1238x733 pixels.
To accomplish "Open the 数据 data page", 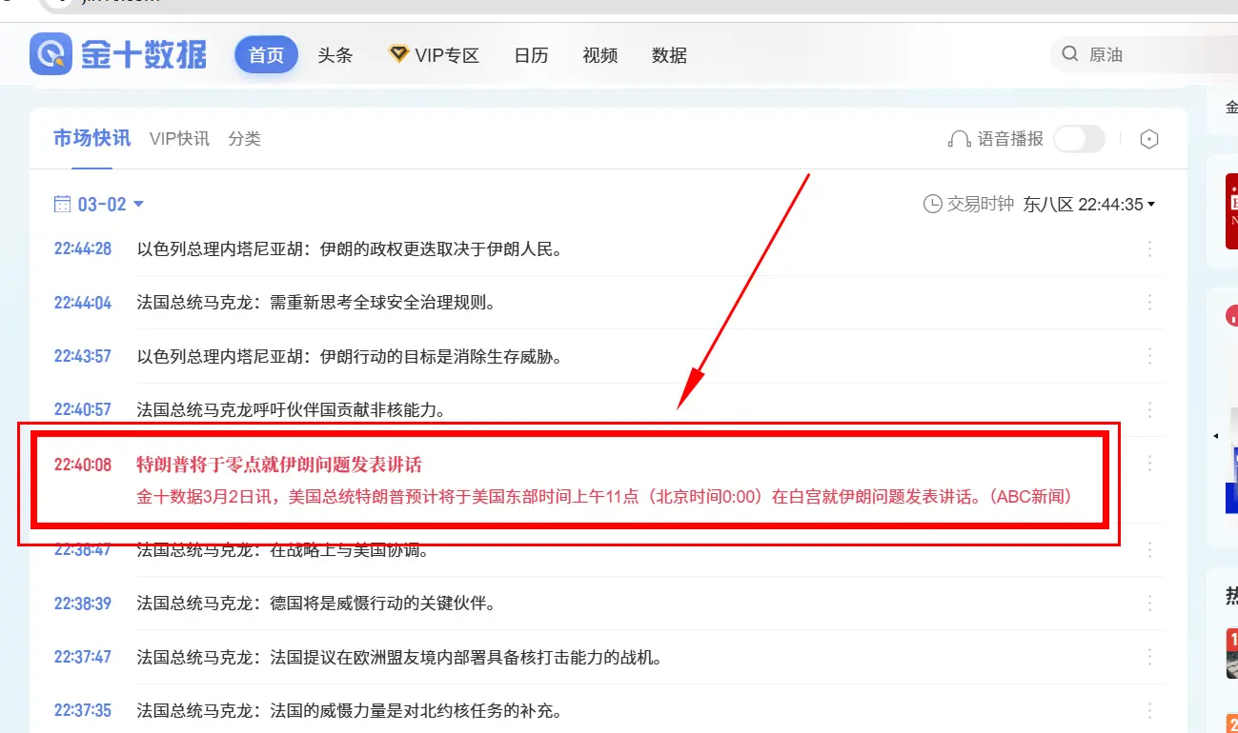I will [669, 55].
